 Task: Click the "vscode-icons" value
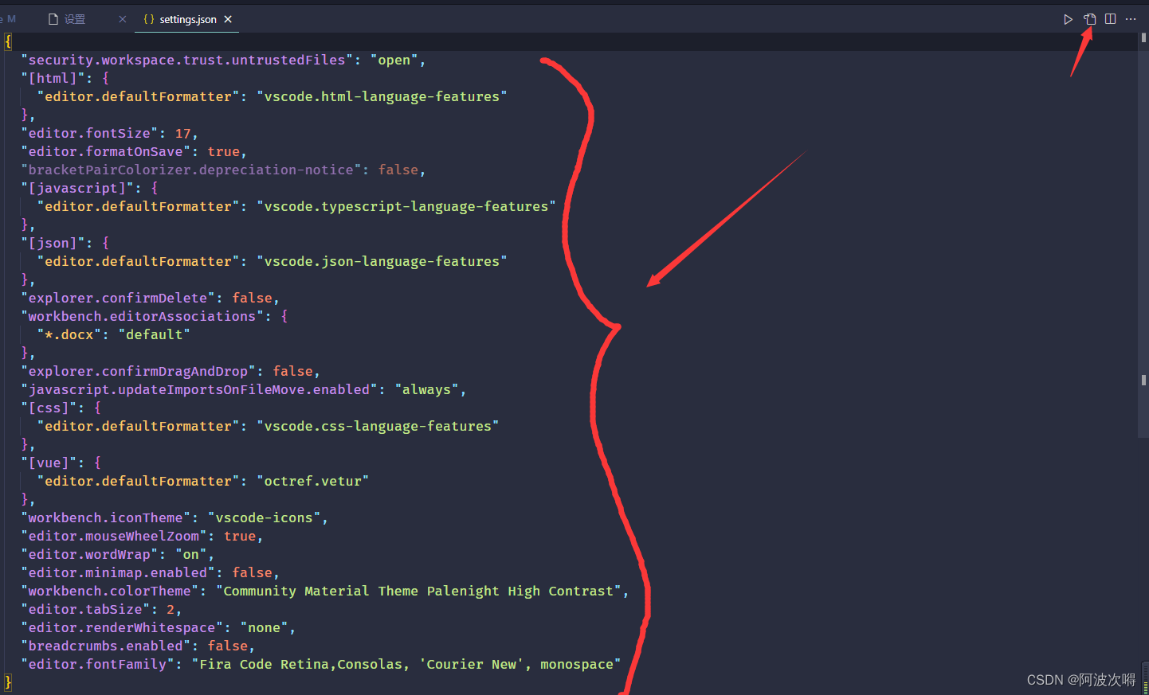point(265,517)
